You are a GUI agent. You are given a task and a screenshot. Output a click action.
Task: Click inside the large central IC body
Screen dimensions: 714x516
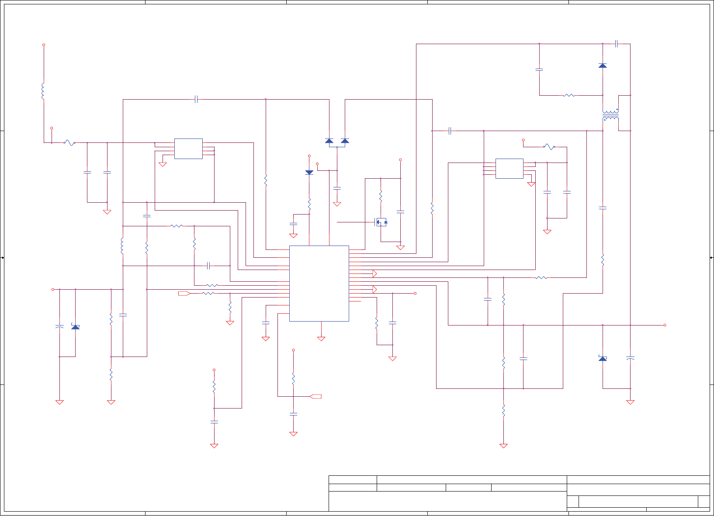(319, 283)
